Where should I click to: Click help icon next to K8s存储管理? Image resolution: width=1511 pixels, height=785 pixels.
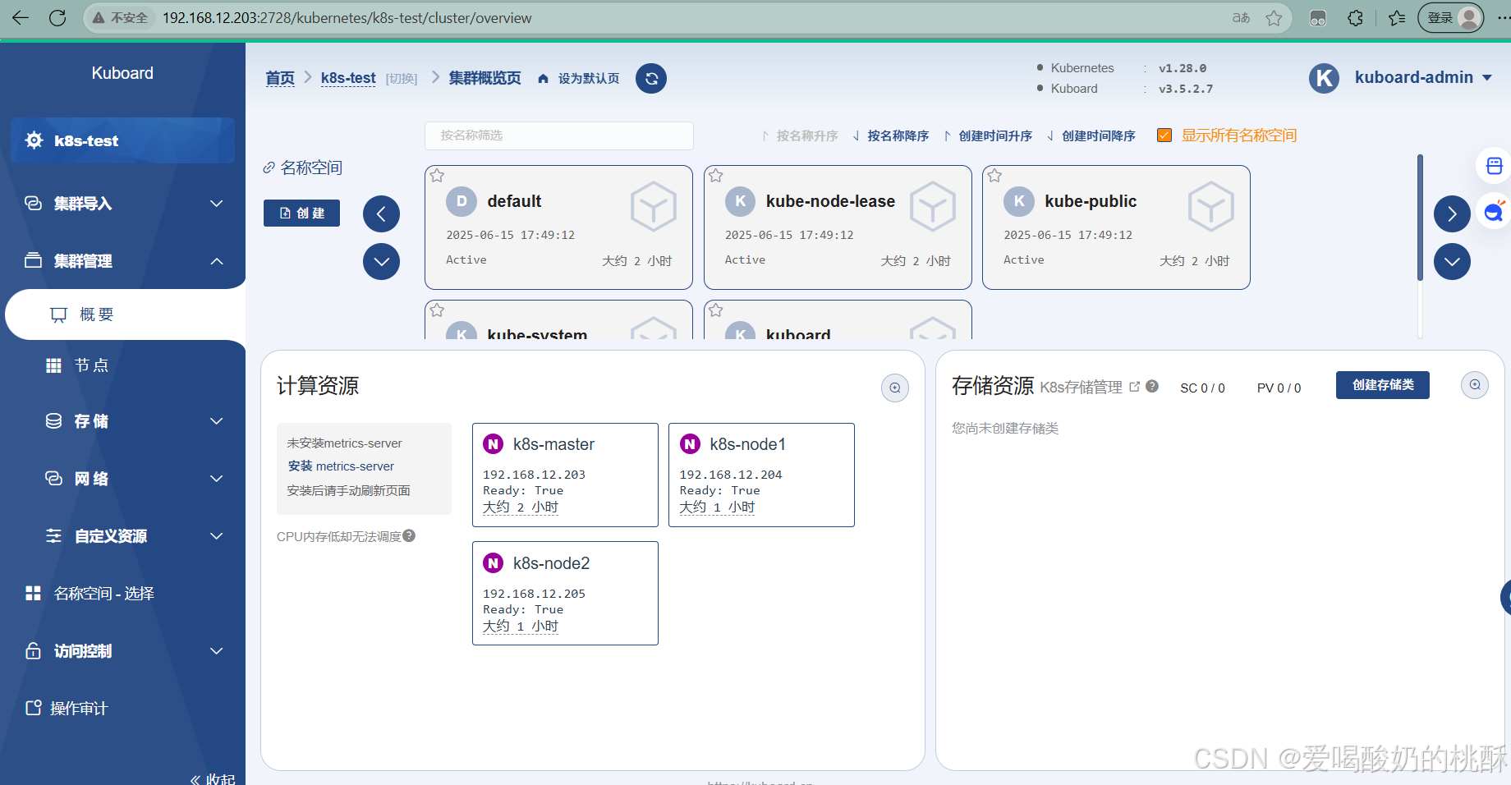point(1152,386)
